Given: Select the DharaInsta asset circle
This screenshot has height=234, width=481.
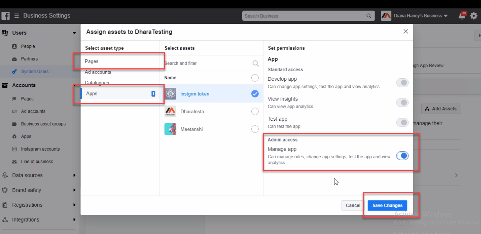Looking at the screenshot, I should click(255, 112).
